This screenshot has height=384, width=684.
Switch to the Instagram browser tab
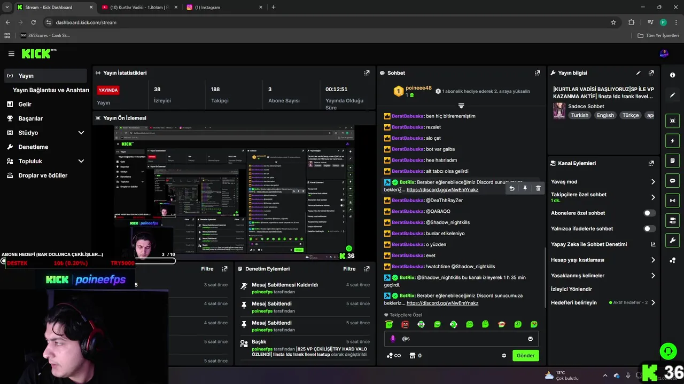[x=223, y=7]
